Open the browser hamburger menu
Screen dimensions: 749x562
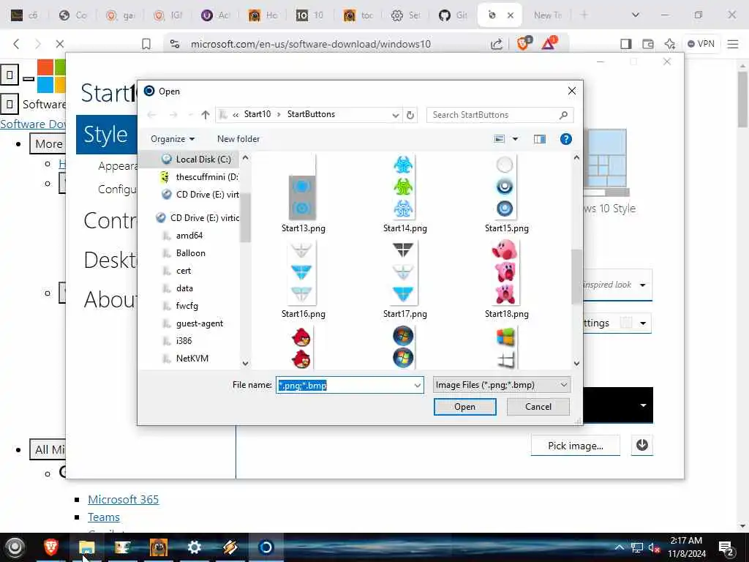click(733, 44)
